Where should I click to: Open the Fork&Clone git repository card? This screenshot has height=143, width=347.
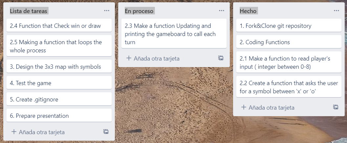[x=289, y=26]
